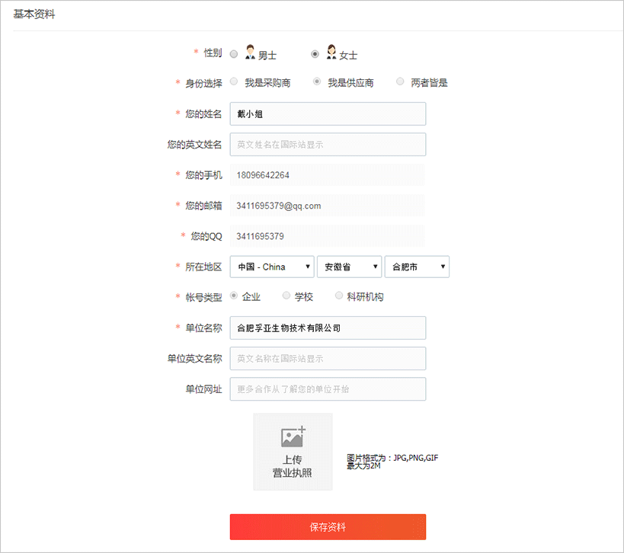The height and width of the screenshot is (553, 624).
Task: Click the 单位网址 website field
Action: 328,389
